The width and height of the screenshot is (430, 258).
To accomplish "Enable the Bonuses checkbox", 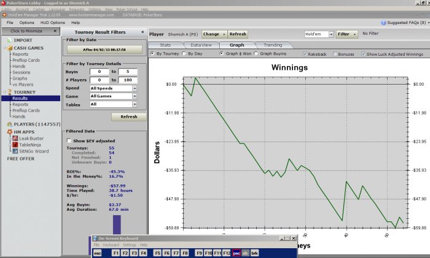I will (335, 54).
